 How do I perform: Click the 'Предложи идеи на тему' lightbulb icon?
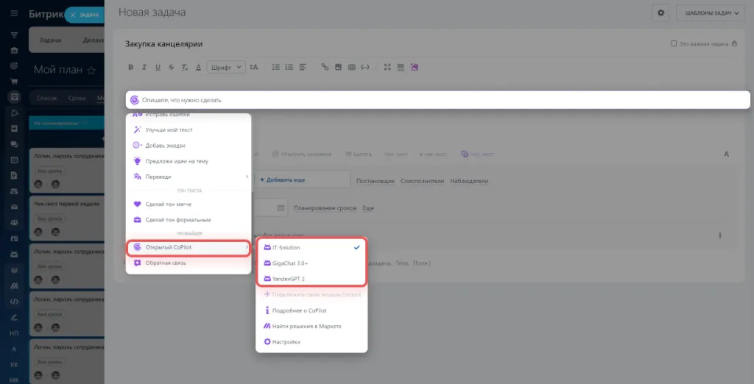click(x=137, y=161)
